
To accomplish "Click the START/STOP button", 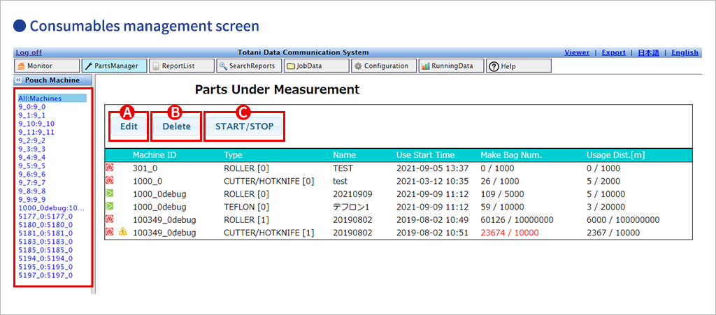I will 244,127.
